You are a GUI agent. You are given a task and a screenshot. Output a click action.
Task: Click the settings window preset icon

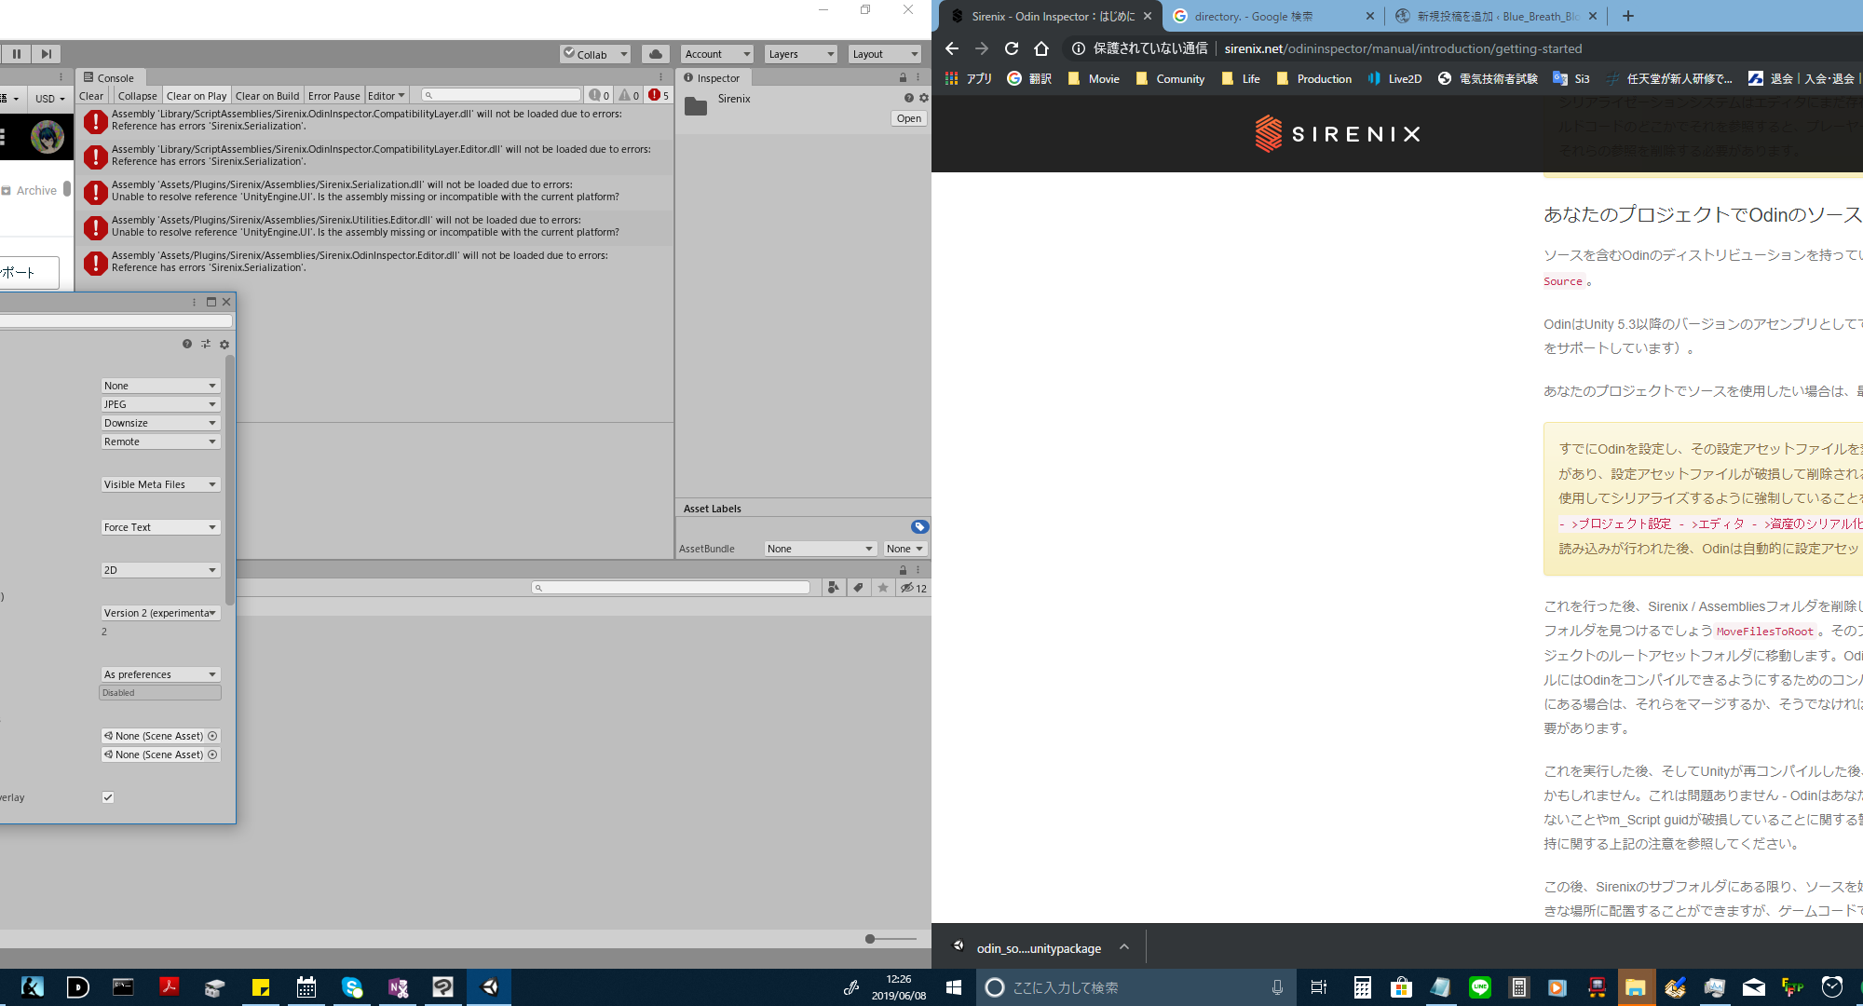(206, 344)
